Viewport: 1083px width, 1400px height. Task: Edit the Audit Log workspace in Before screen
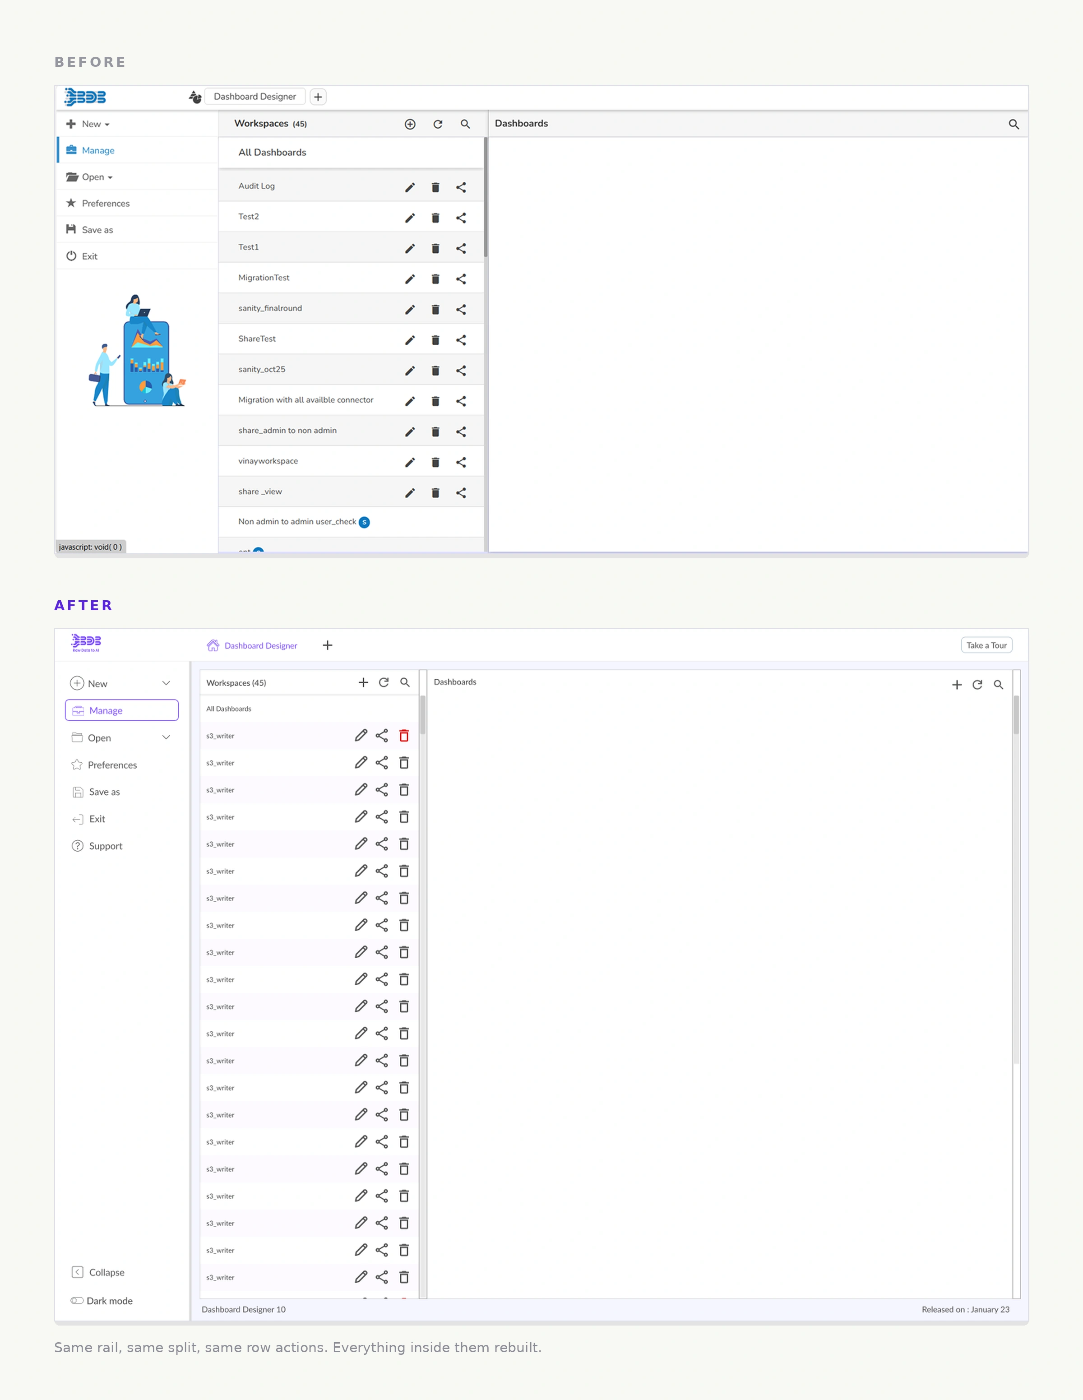point(410,187)
